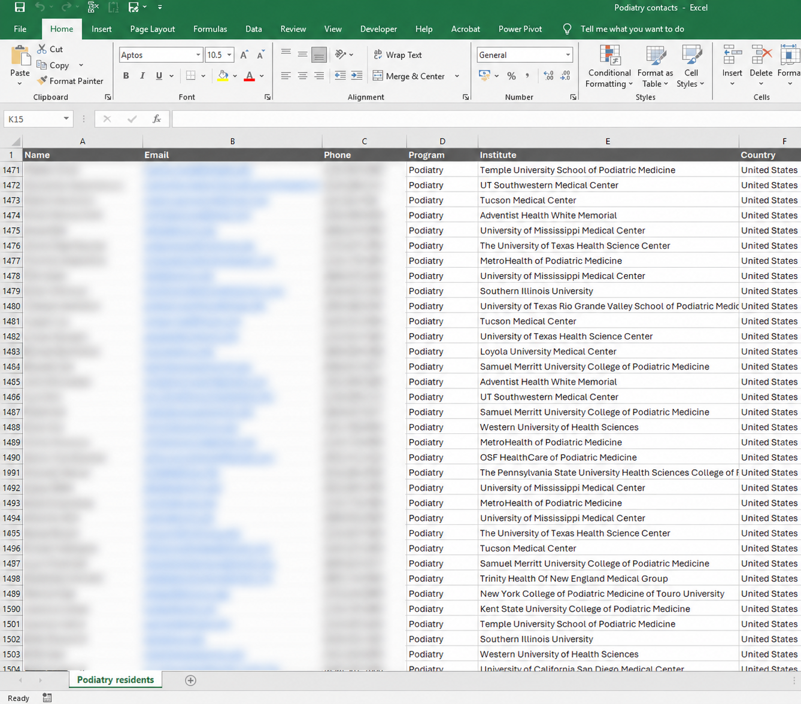801x704 pixels.
Task: Toggle bold formatting
Action: (x=126, y=75)
